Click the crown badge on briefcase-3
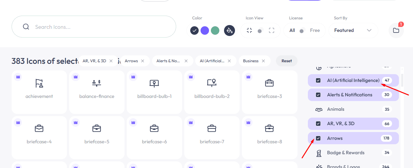Viewport: 413px width, 168px height. pos(248,77)
